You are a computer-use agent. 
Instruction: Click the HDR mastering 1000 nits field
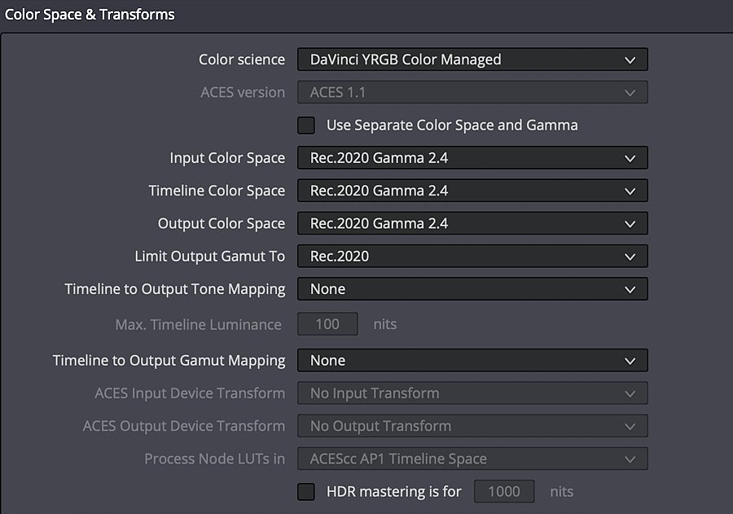(504, 491)
